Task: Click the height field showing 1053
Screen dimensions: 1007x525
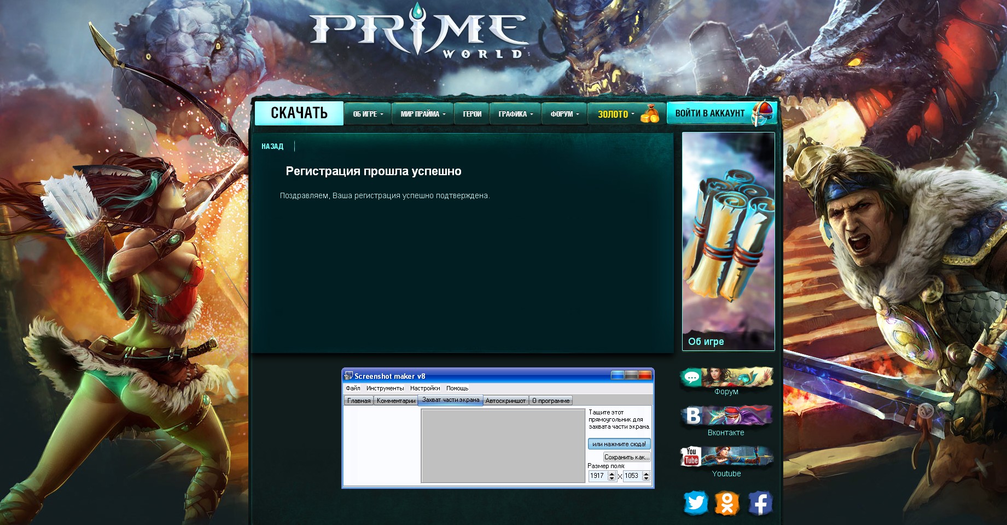Action: 632,476
